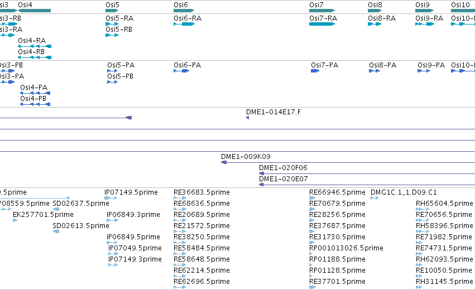The width and height of the screenshot is (475, 290).
Task: Select the DMG1C.1_1.D09.C1 EST label
Action: [x=404, y=192]
